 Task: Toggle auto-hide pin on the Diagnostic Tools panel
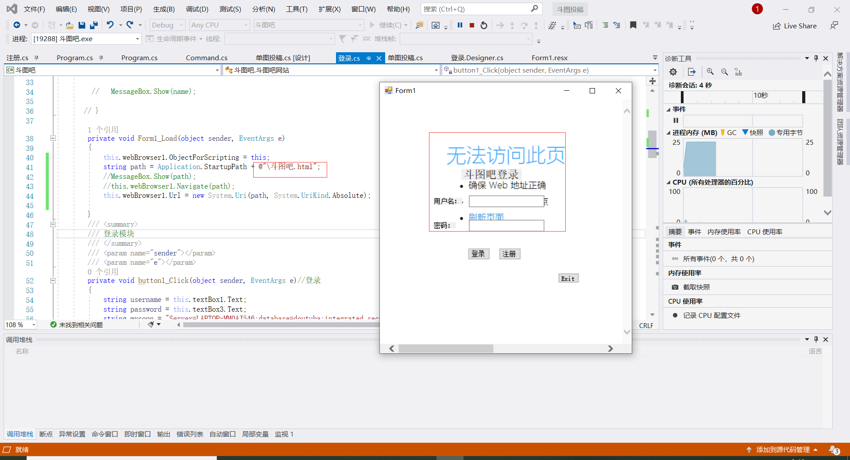(816, 58)
